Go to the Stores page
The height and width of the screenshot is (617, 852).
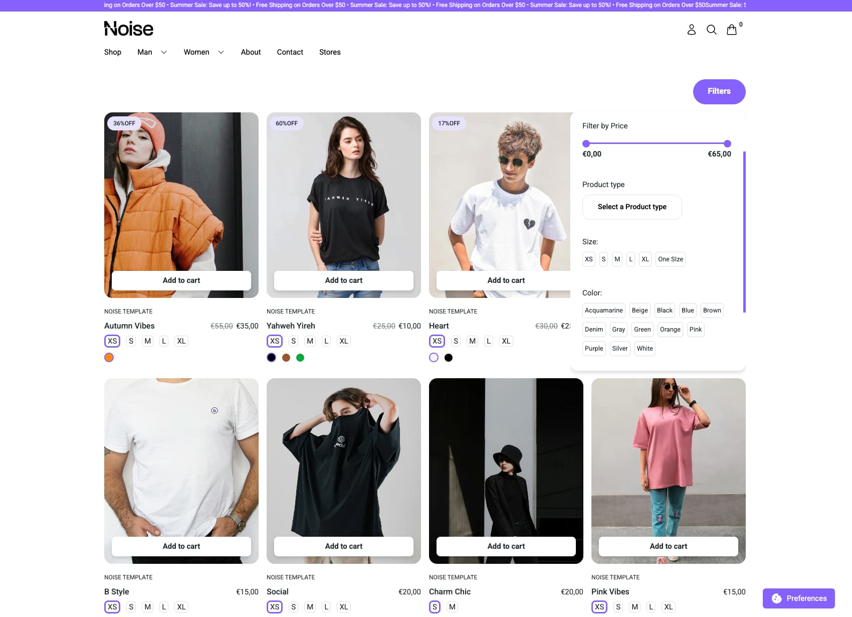click(x=330, y=52)
